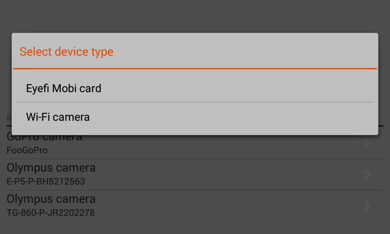Viewport: 390px width, 234px height.
Task: Click the right arrow icon beside GoPro camera
Action: click(x=367, y=143)
